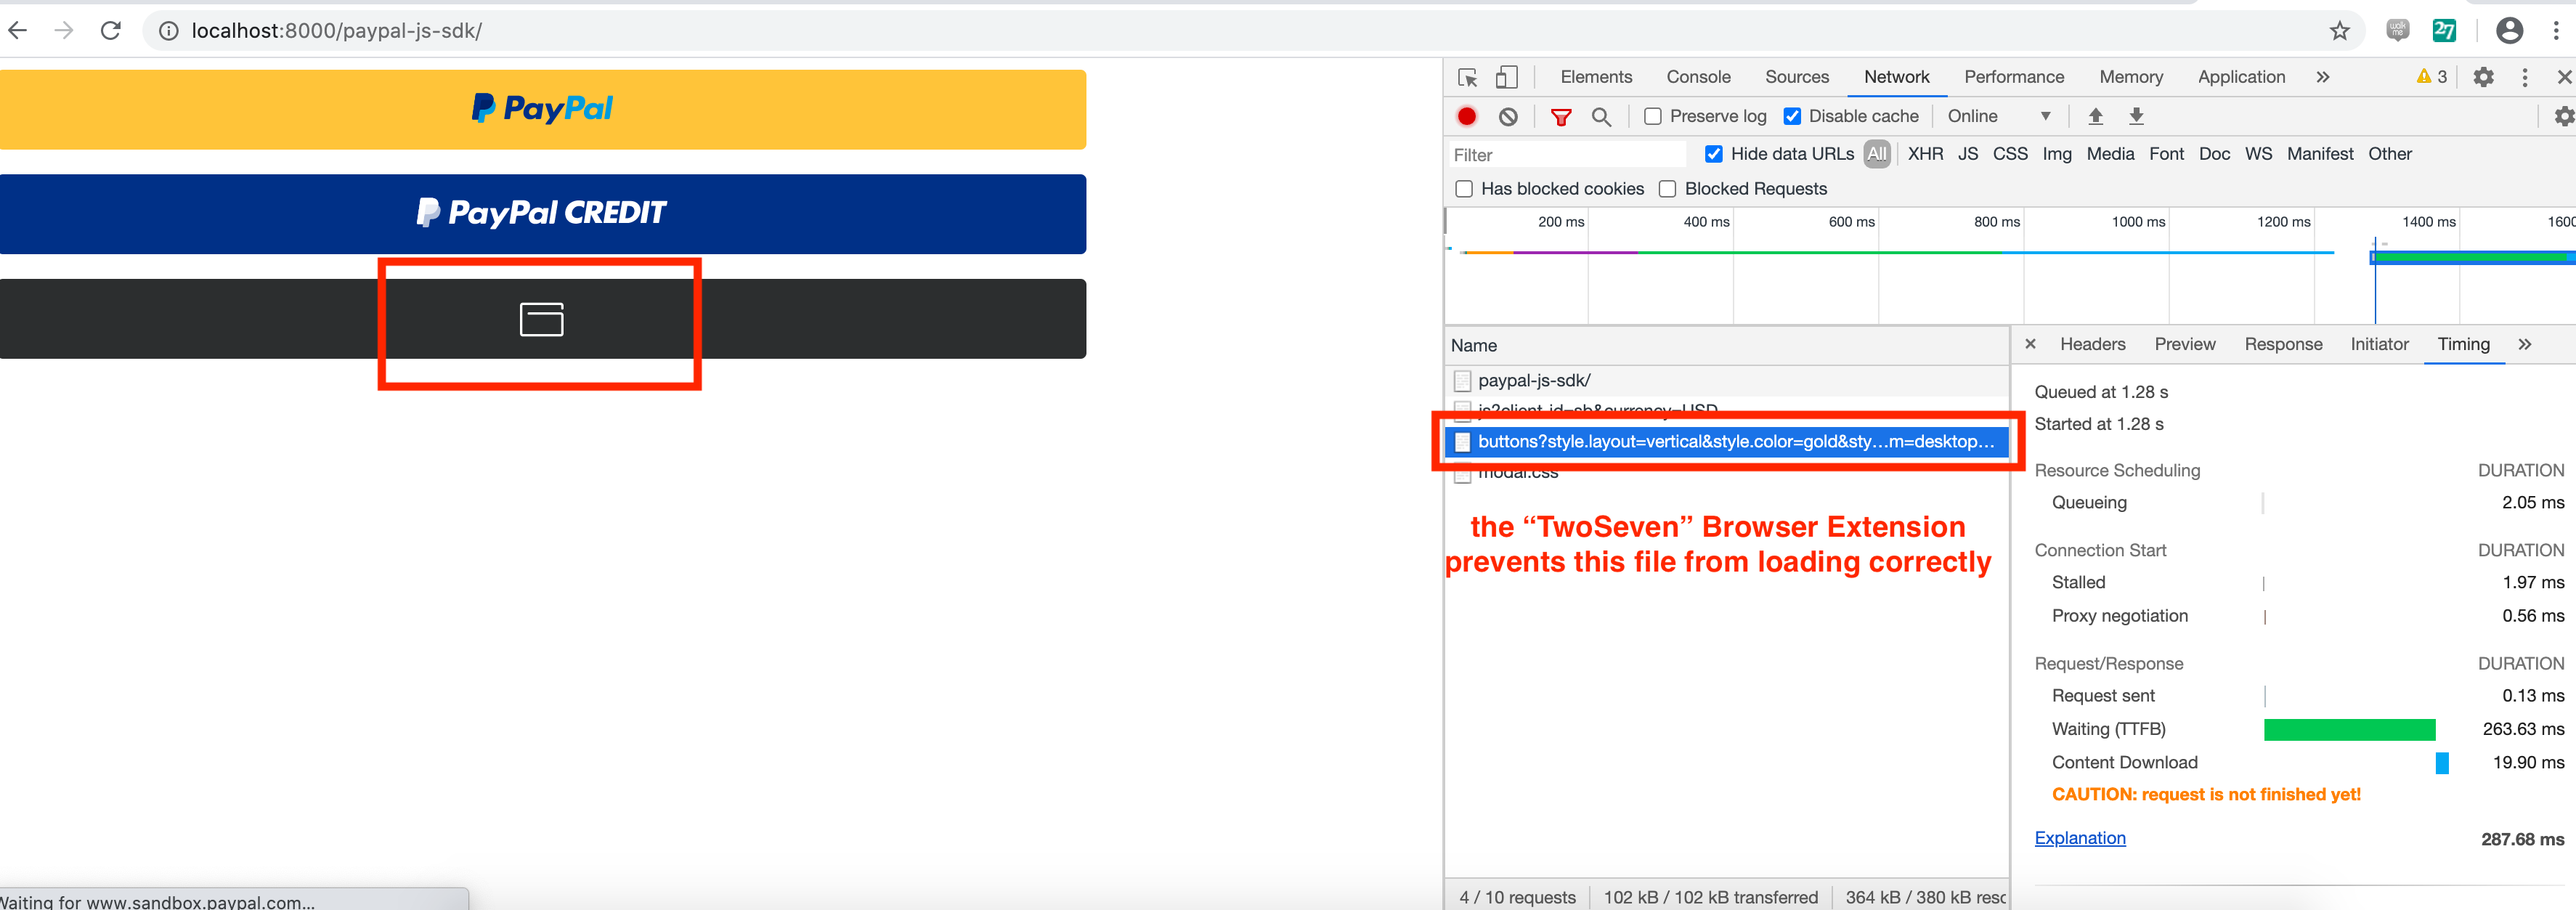Click the debit or credit card icon button
The height and width of the screenshot is (910, 2576).
pos(542,319)
